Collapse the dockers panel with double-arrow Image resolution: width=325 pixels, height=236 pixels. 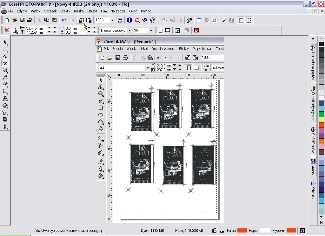tap(313, 38)
